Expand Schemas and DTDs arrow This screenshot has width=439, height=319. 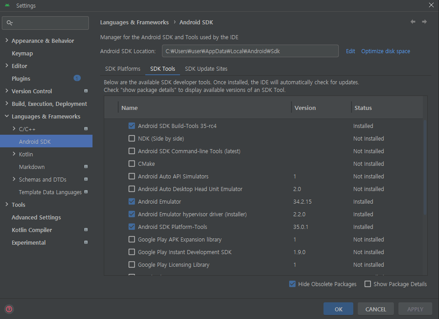[14, 179]
